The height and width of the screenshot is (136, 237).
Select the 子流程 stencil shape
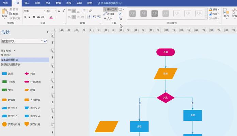pos(4,82)
